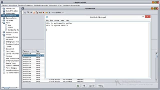160x90 pixels.
Task: Click the Course document icon in tree
Action: (x=4, y=46)
